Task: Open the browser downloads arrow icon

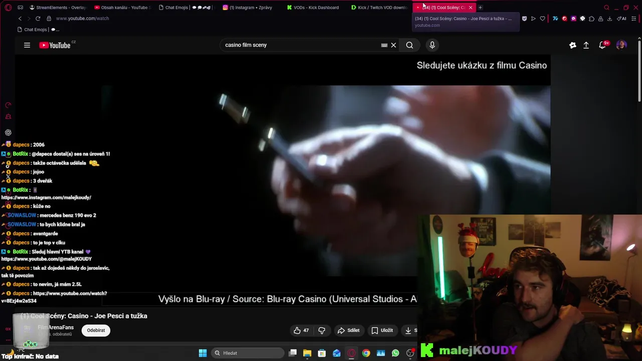Action: 609,19
